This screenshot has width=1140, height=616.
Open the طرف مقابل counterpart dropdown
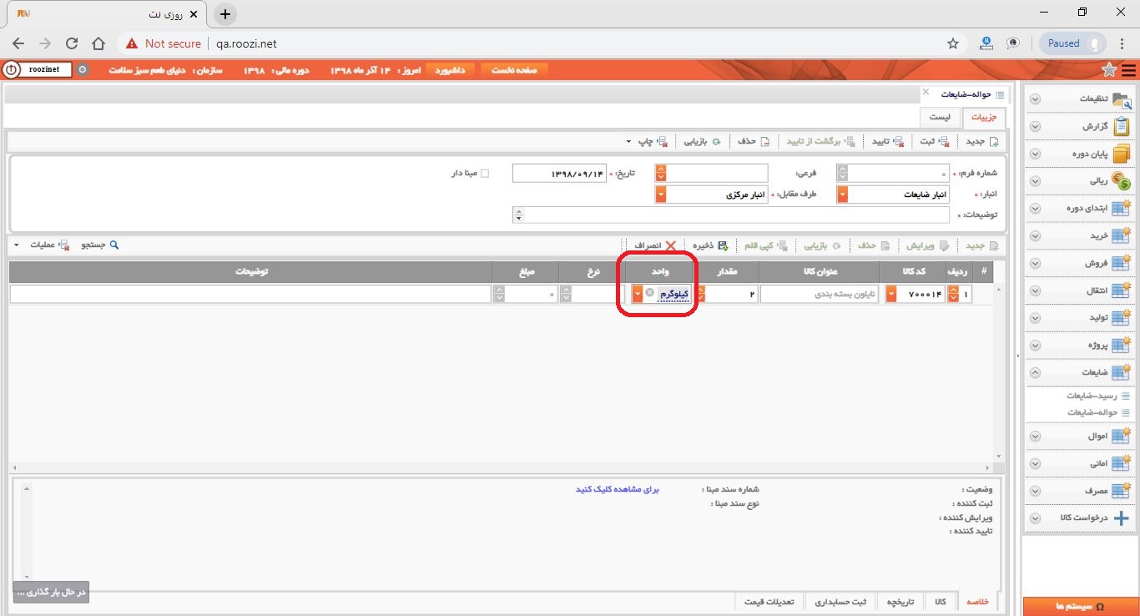(x=661, y=194)
